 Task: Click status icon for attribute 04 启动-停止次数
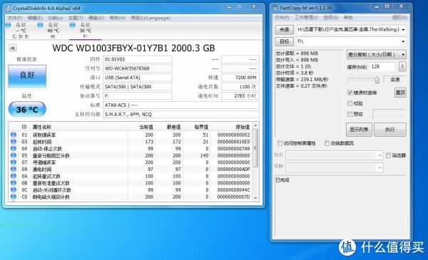pyautogui.click(x=14, y=149)
